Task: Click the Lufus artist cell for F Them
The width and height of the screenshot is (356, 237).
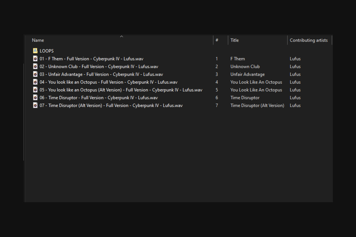Action: pyautogui.click(x=295, y=59)
